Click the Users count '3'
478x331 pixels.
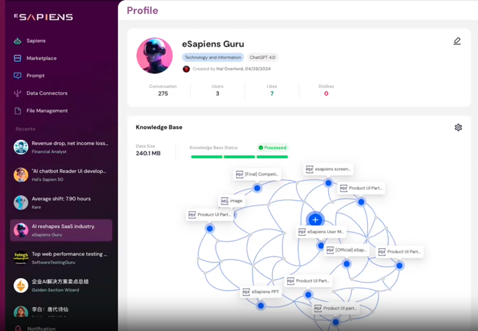218,94
